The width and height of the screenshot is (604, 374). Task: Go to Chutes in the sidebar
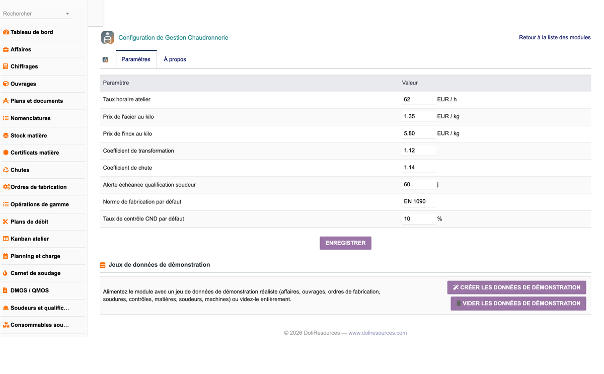(20, 170)
